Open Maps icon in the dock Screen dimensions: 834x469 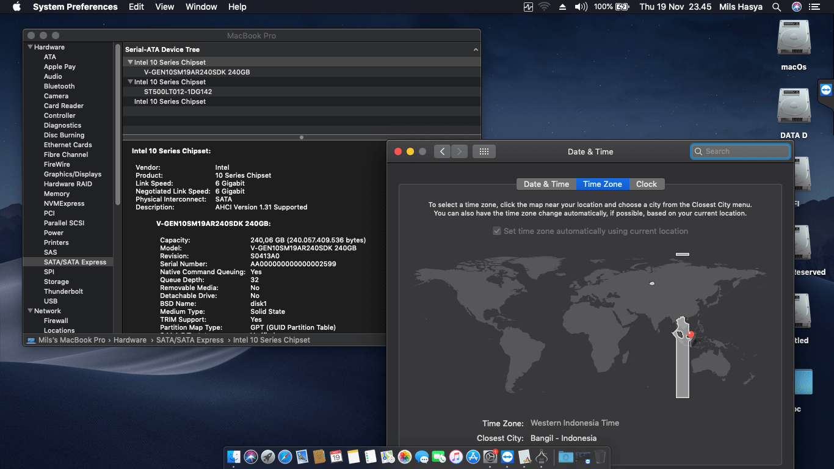point(388,456)
